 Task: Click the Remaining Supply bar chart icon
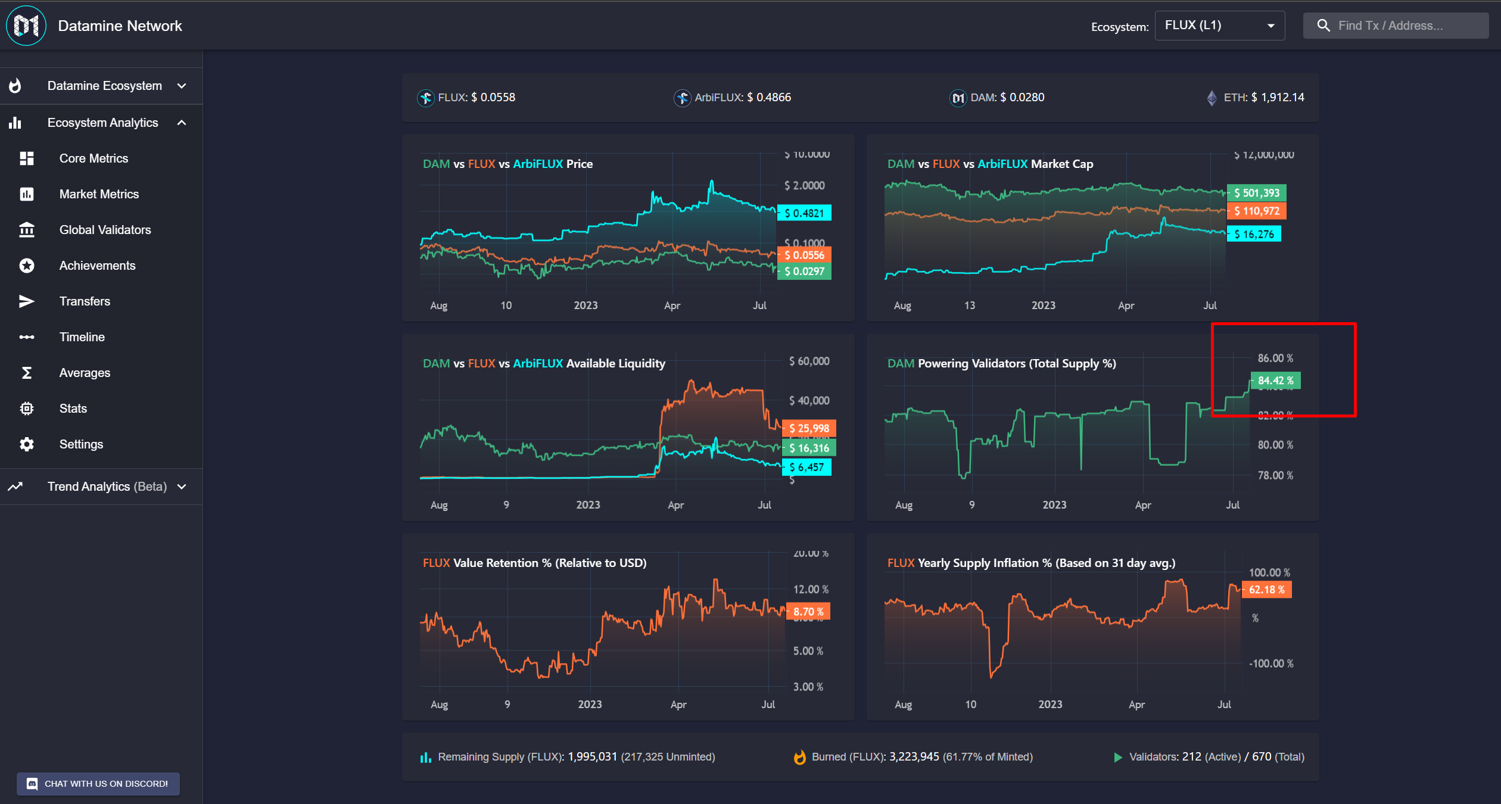(x=425, y=758)
